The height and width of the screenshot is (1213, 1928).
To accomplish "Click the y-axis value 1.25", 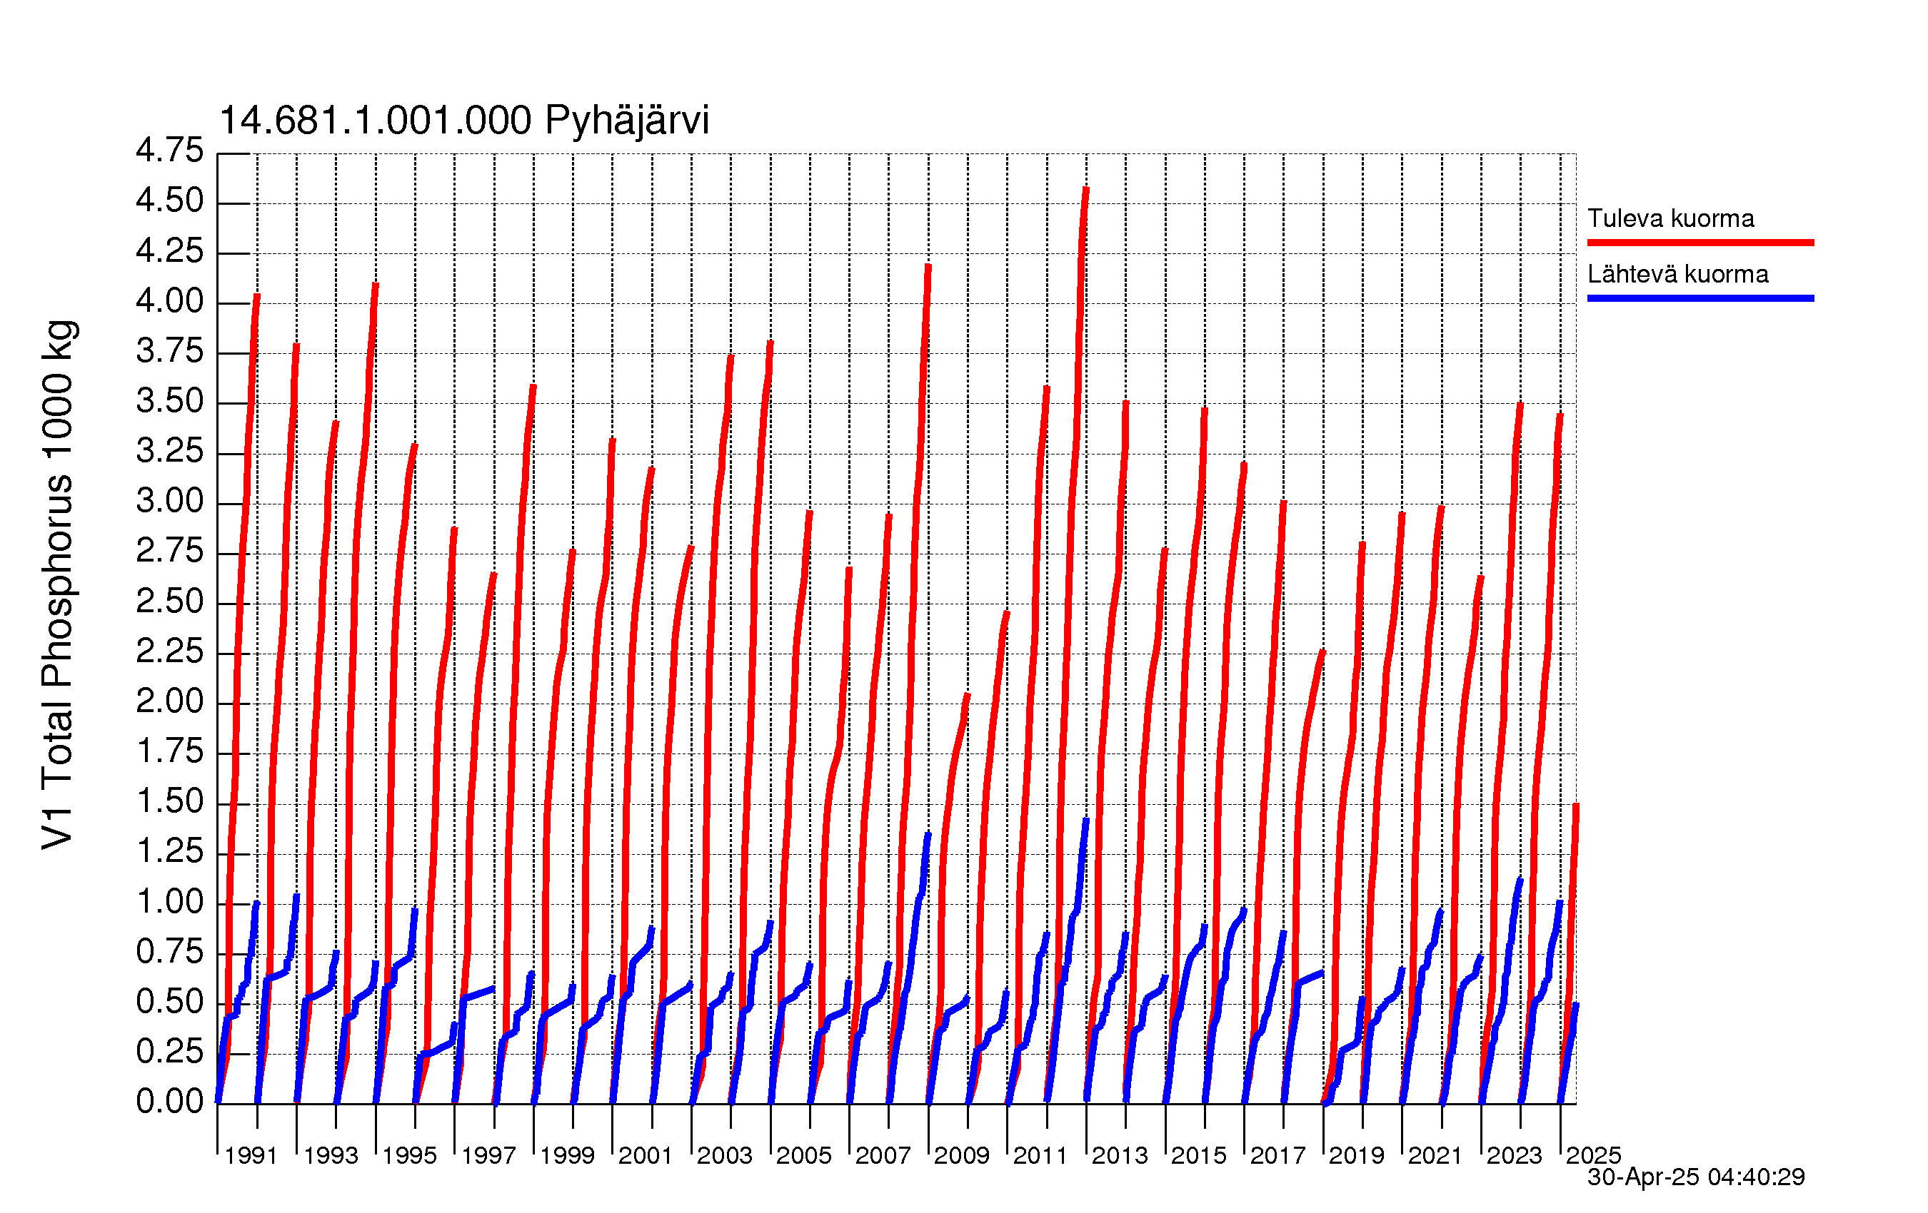I will pyautogui.click(x=170, y=851).
